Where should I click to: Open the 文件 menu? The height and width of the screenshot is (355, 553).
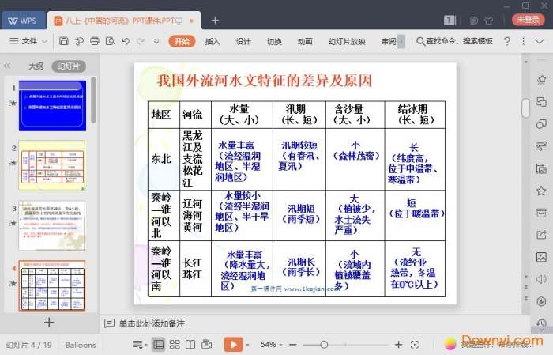29,41
